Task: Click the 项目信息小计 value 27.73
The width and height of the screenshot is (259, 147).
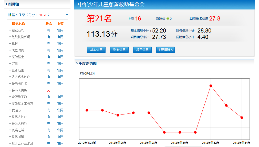Action: [x=159, y=37]
